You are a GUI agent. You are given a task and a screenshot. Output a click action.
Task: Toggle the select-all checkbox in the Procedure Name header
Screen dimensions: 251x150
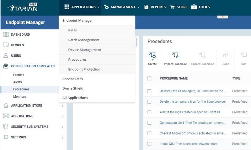pos(149,78)
